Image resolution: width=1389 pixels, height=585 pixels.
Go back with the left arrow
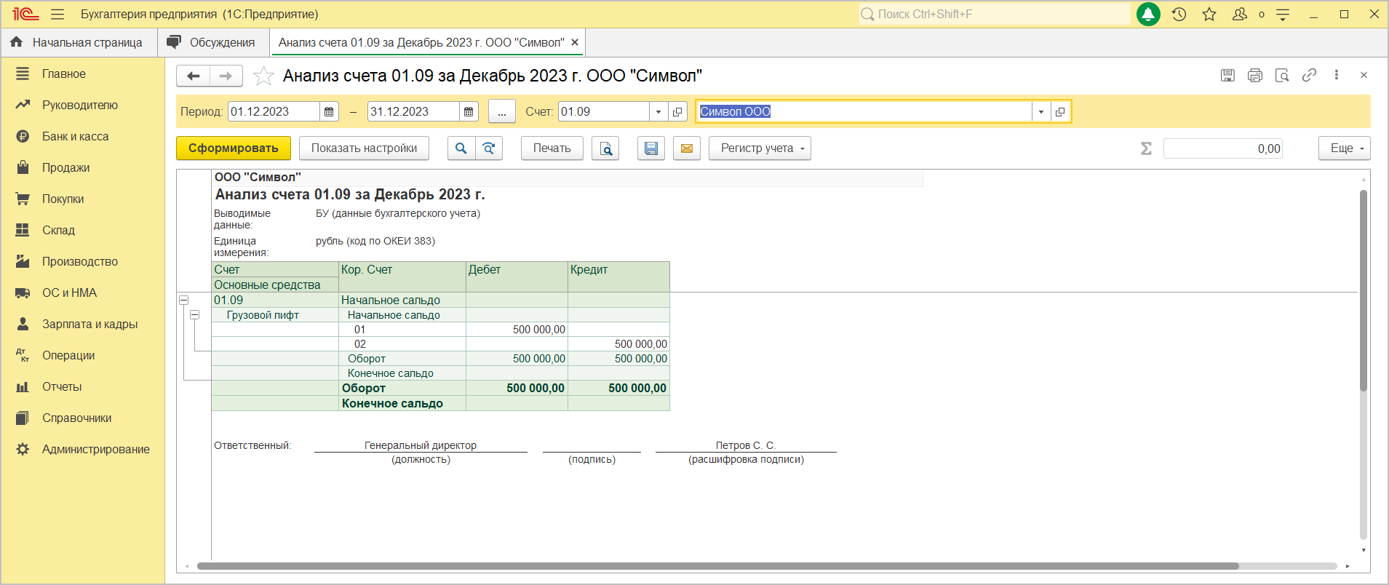(193, 76)
